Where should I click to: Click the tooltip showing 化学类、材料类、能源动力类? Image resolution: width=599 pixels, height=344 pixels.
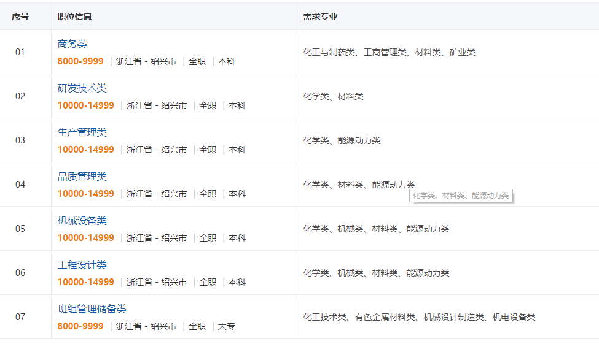[x=461, y=196]
